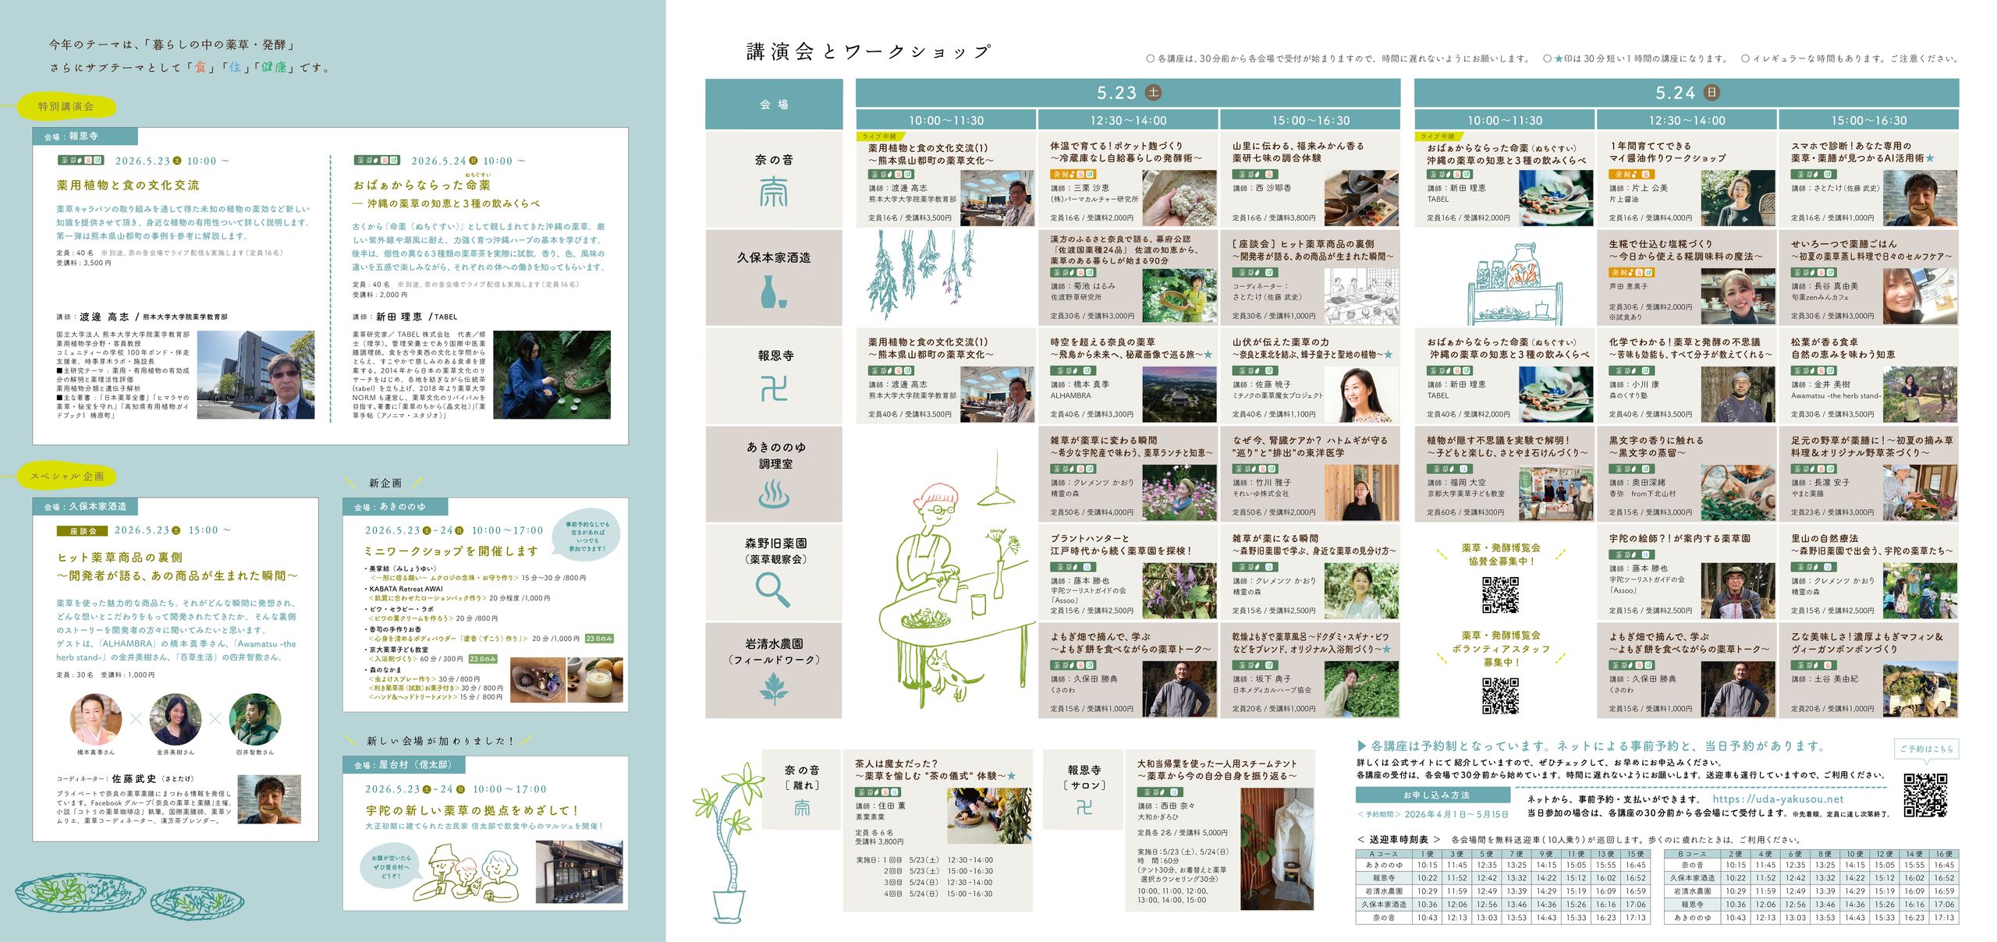Click the 奈の音 venue house icon
This screenshot has width=1997, height=942.
pos(773,192)
